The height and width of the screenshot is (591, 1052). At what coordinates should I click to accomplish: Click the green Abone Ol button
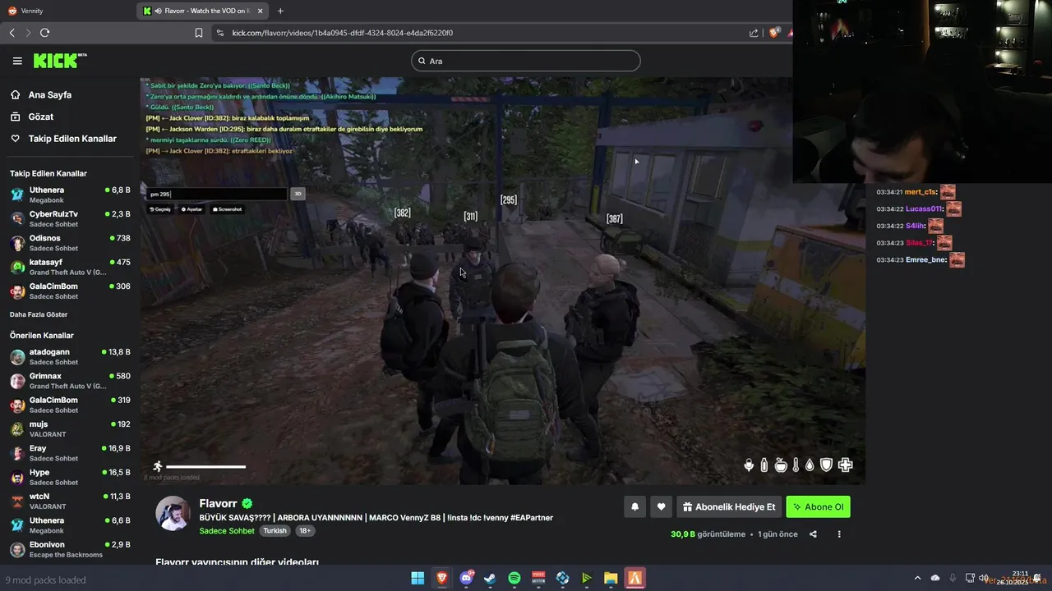click(x=818, y=507)
